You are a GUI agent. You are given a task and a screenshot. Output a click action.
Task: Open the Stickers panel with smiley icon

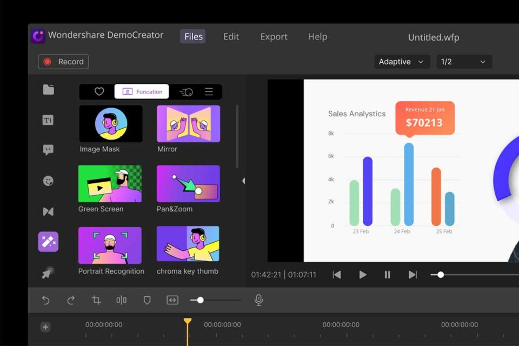click(48, 181)
